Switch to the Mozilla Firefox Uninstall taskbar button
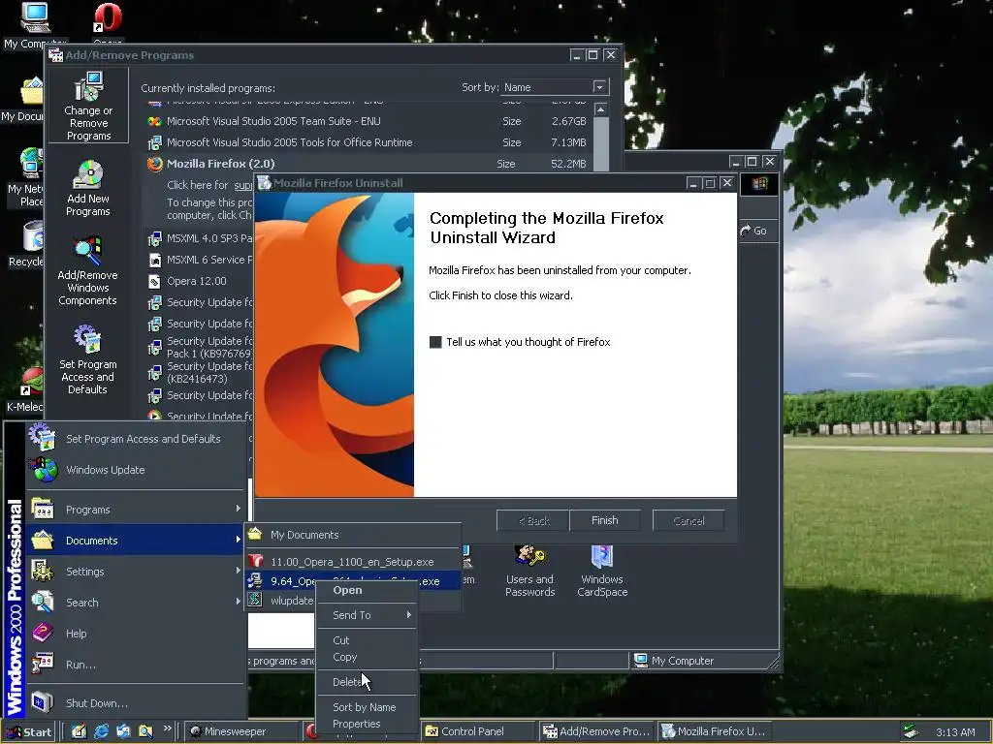The image size is (993, 744). [716, 732]
